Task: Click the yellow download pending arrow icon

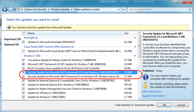Action: (x=145, y=85)
